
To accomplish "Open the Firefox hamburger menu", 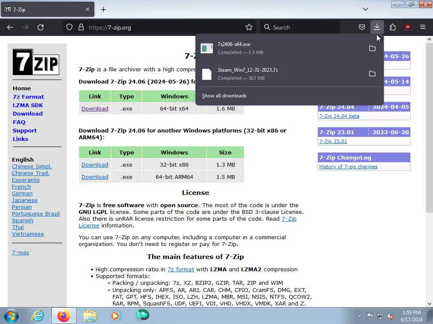I will (423, 27).
